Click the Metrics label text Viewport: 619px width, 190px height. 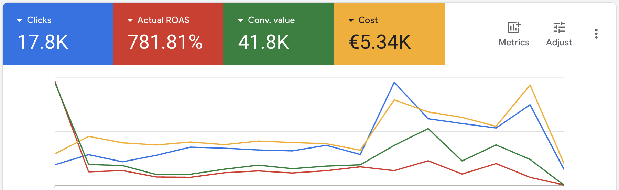pos(514,43)
